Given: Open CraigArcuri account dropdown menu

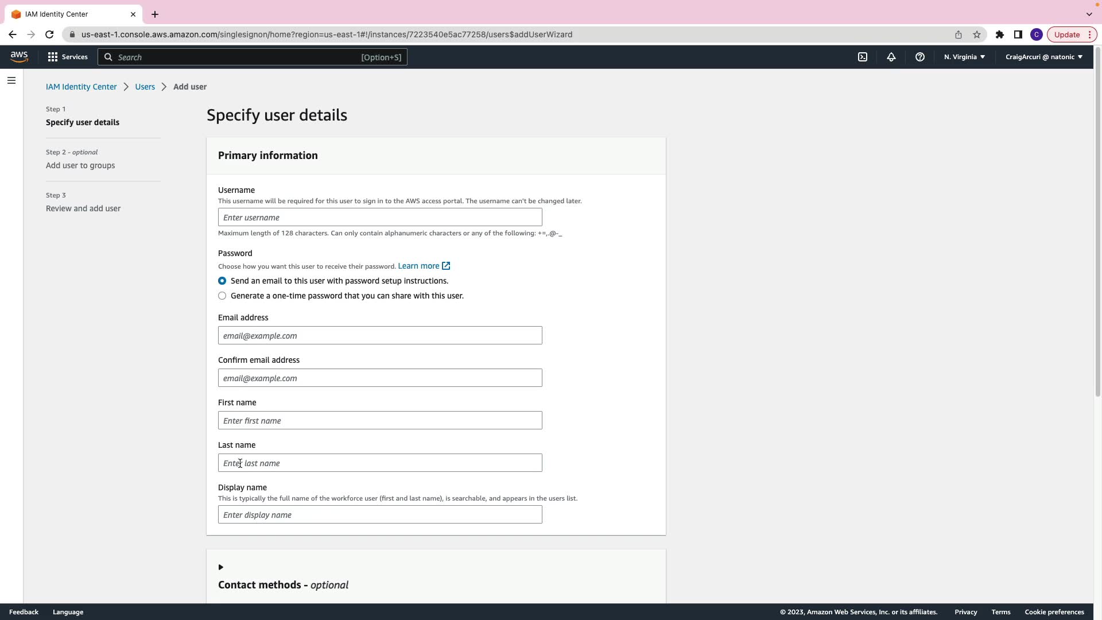Looking at the screenshot, I should pos(1043,57).
